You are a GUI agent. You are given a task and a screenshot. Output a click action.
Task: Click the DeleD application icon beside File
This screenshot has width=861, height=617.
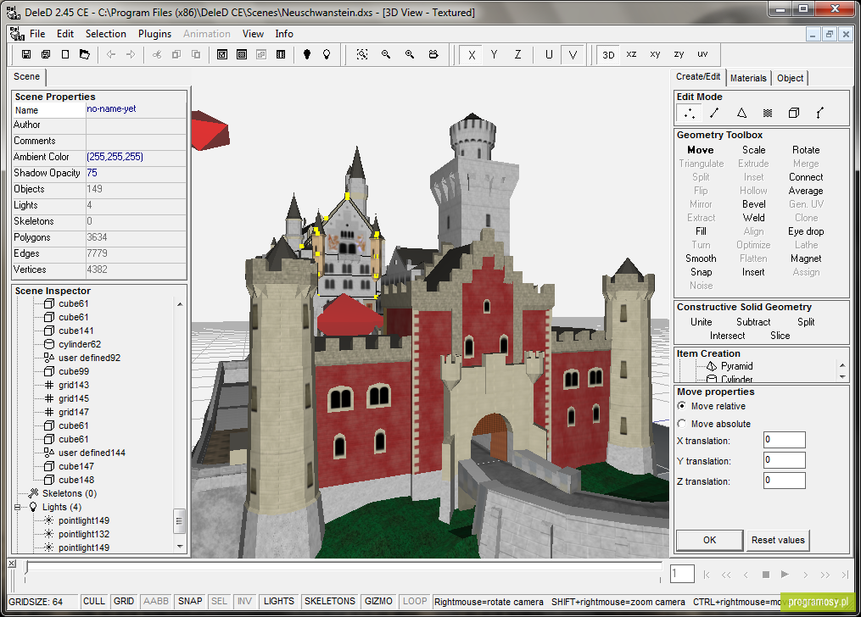click(17, 34)
